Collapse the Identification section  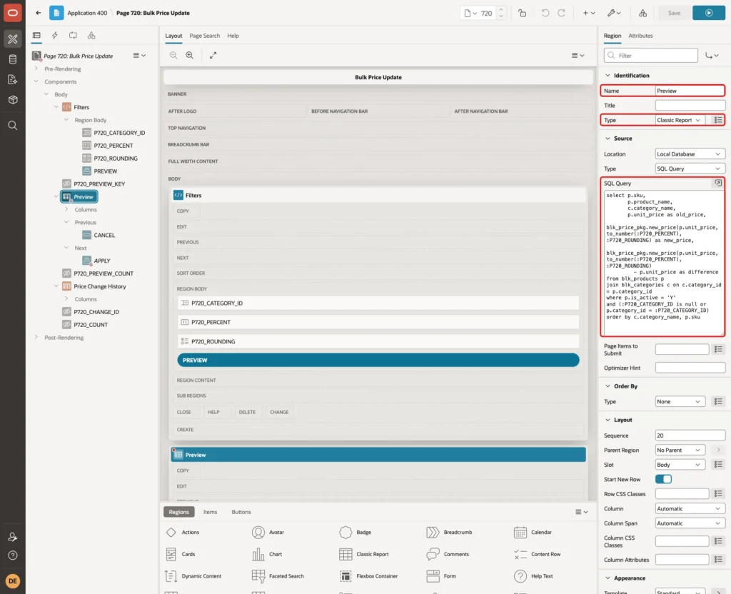[x=608, y=76]
